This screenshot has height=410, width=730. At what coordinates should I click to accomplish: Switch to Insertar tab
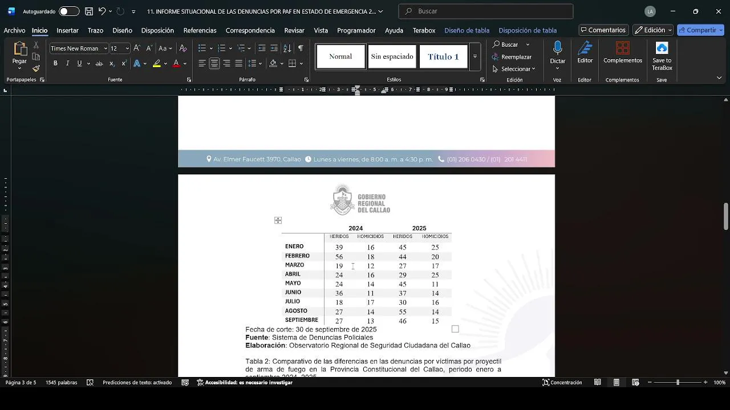point(67,30)
